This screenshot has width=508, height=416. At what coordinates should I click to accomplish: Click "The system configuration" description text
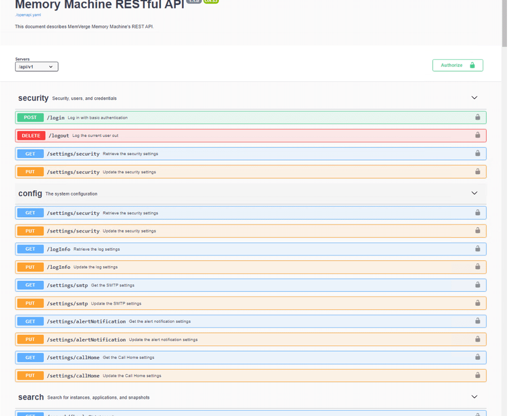tap(71, 194)
